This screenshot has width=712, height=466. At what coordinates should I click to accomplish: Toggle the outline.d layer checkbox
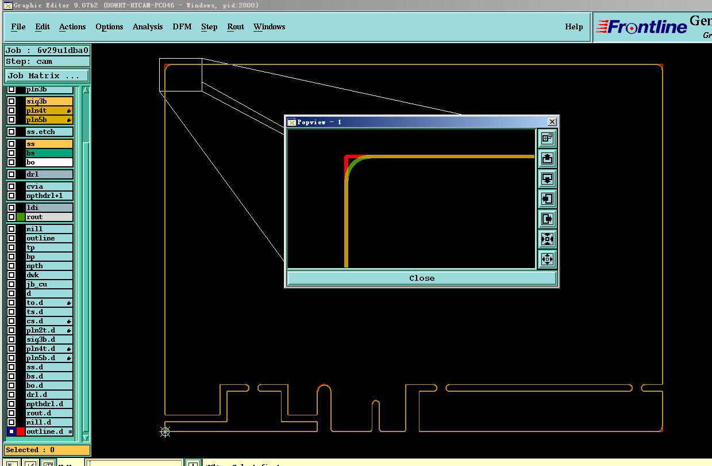pyautogui.click(x=11, y=431)
